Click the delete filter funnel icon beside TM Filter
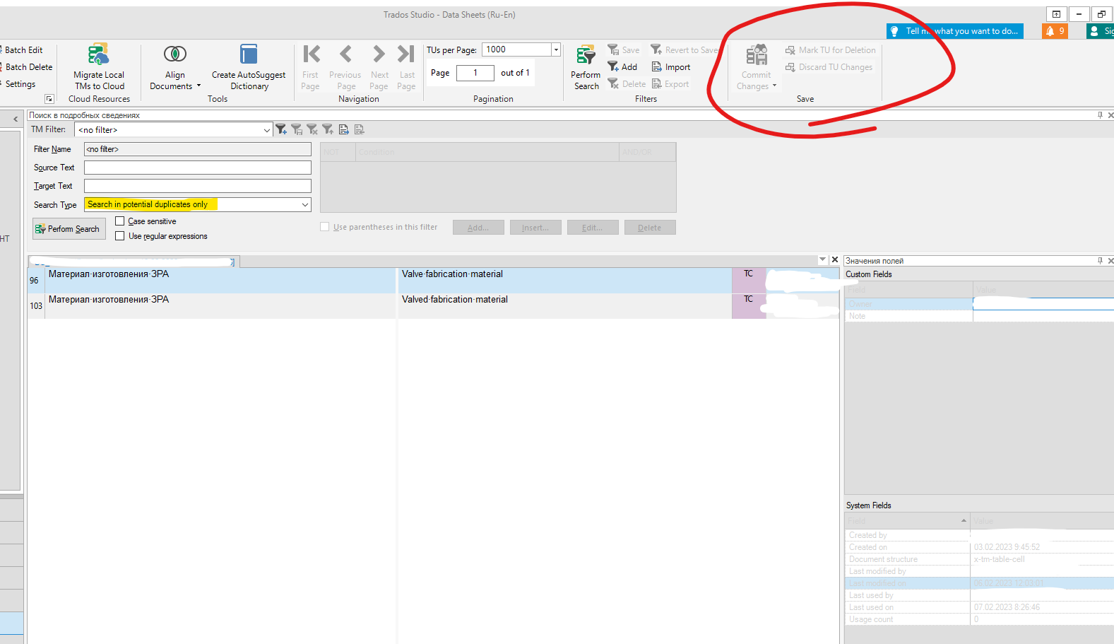 (x=312, y=129)
